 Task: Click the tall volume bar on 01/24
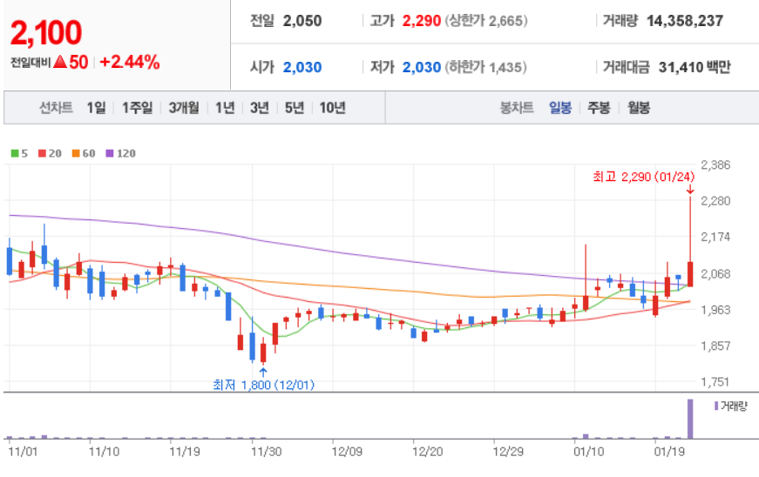point(690,419)
